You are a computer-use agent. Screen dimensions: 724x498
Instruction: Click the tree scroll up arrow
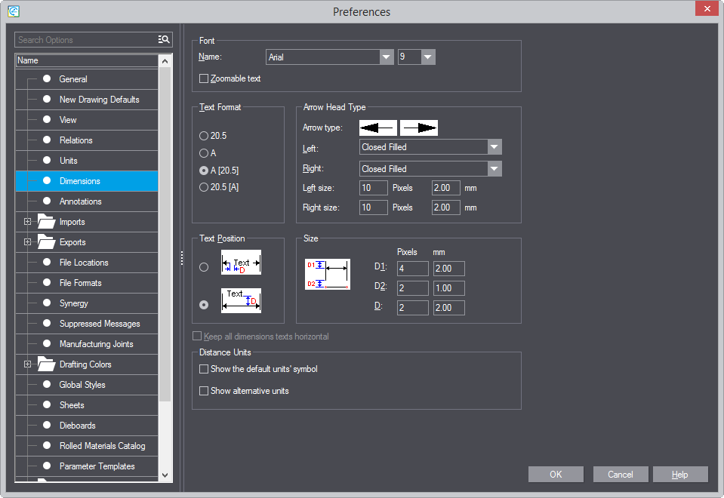pyautogui.click(x=165, y=61)
